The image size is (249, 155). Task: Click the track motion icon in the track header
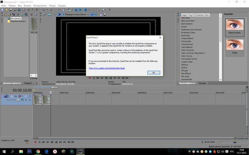click(x=12, y=96)
